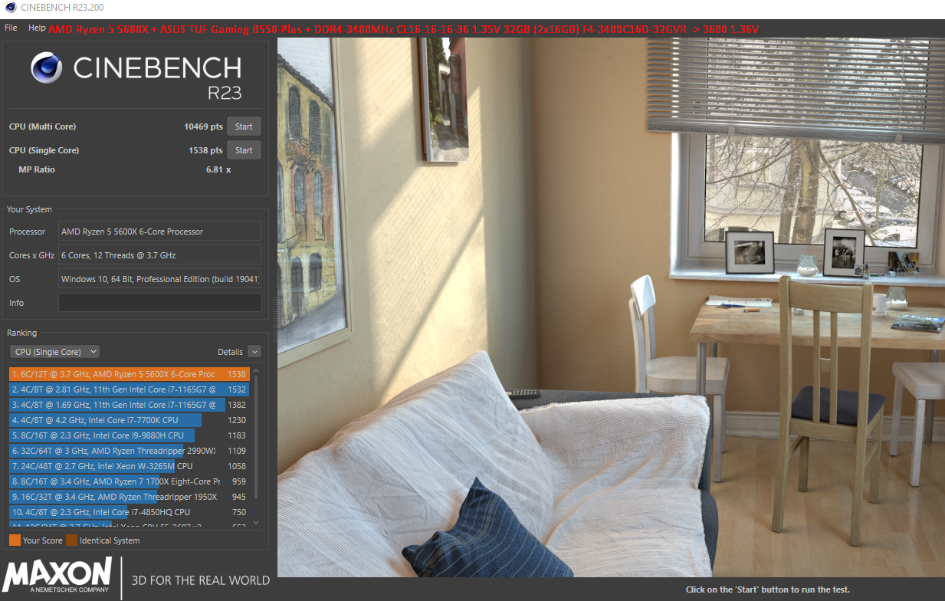Click the ranking list scroll up arrow
The width and height of the screenshot is (945, 601).
(x=256, y=371)
